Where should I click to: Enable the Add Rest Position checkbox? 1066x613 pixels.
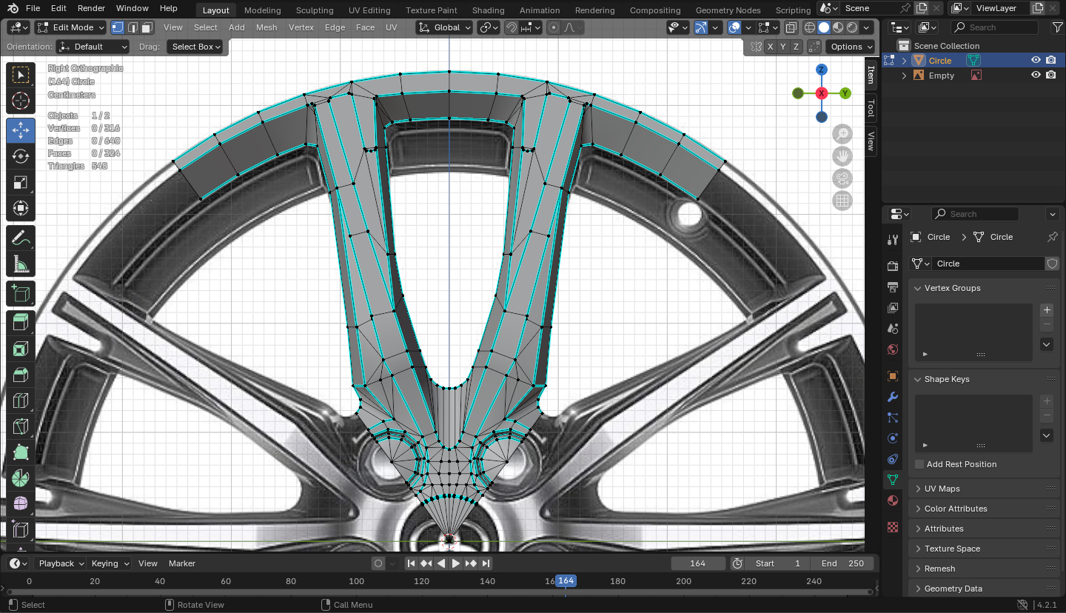[919, 464]
